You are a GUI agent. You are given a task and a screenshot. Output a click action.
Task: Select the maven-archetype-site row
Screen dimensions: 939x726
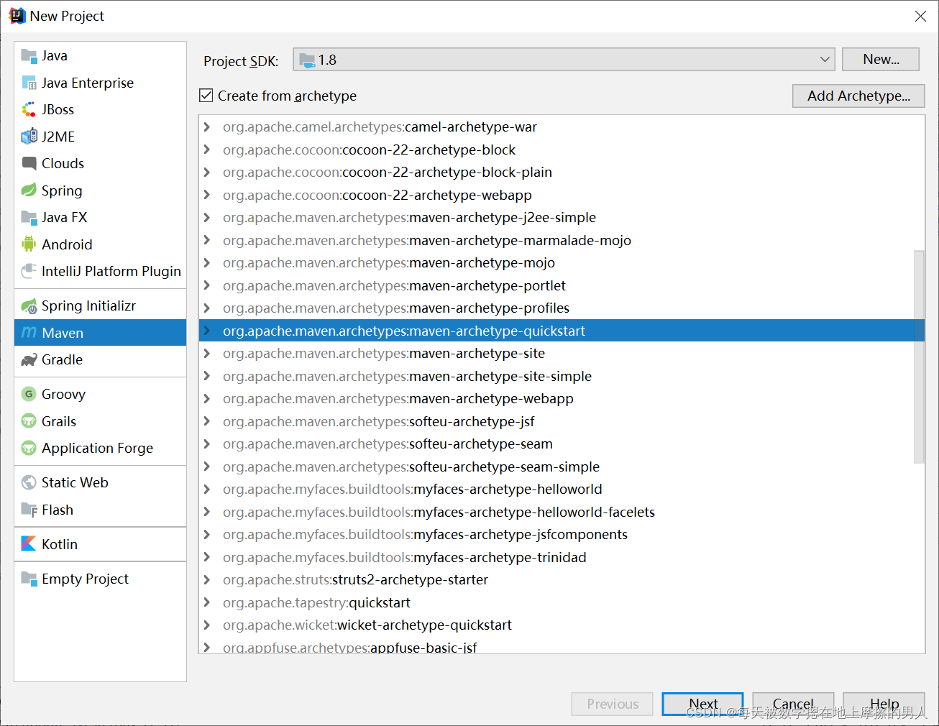562,354
